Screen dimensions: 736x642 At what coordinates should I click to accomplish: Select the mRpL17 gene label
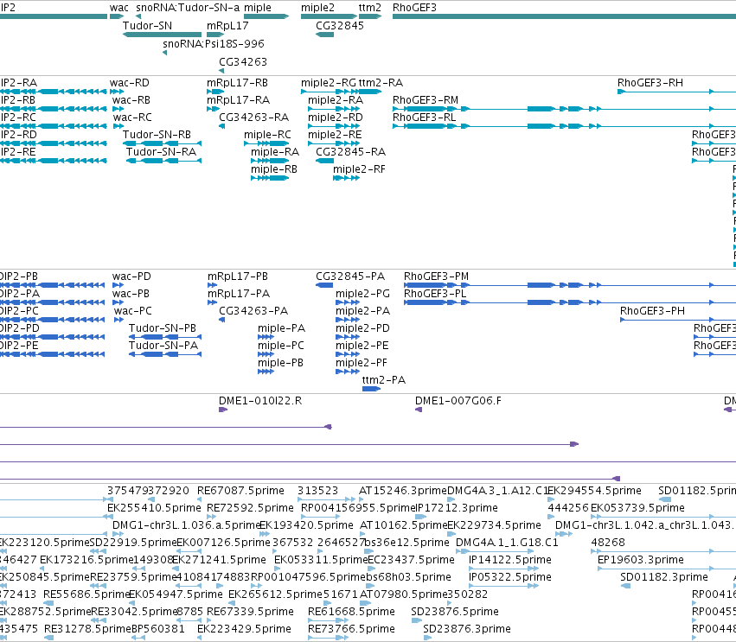[x=227, y=26]
